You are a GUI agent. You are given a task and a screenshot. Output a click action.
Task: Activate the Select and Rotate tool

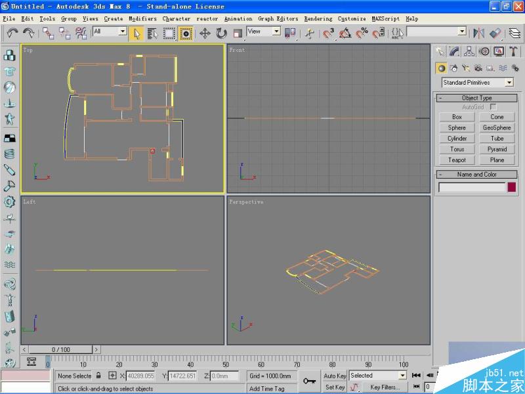point(221,32)
